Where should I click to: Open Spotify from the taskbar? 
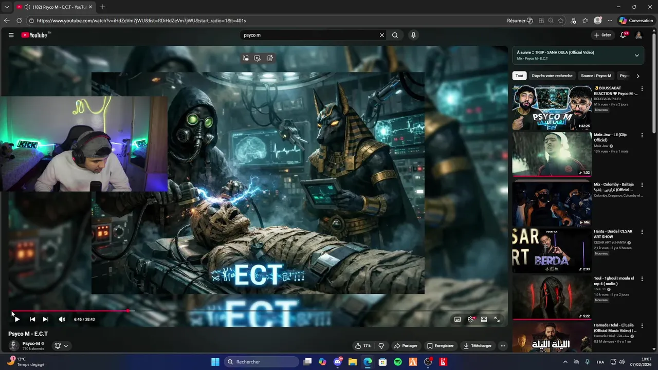398,362
